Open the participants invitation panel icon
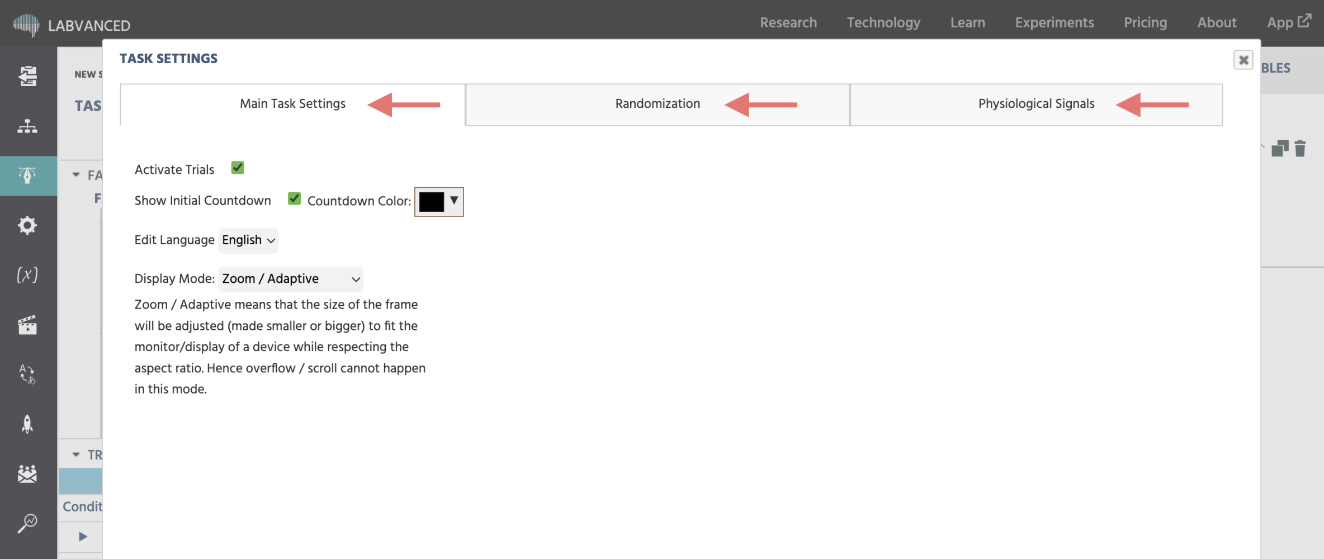The height and width of the screenshot is (559, 1324). tap(27, 474)
